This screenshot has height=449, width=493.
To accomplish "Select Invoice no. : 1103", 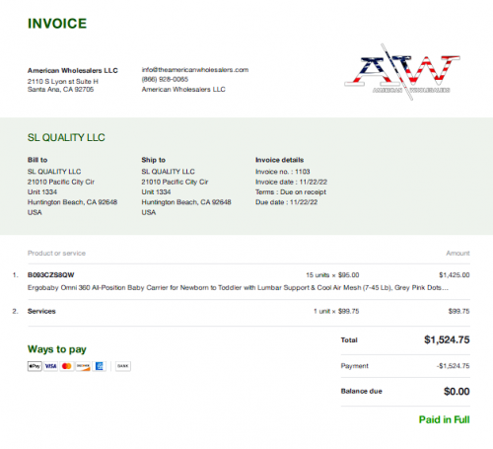I will [283, 172].
